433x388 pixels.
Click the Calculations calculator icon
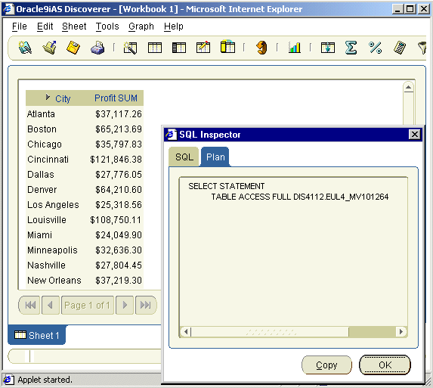tap(400, 48)
